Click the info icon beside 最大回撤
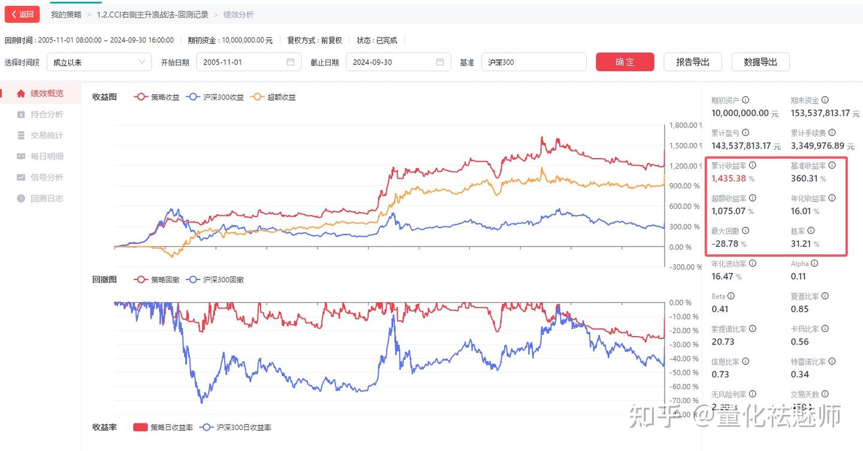This screenshot has width=863, height=451. pos(745,230)
